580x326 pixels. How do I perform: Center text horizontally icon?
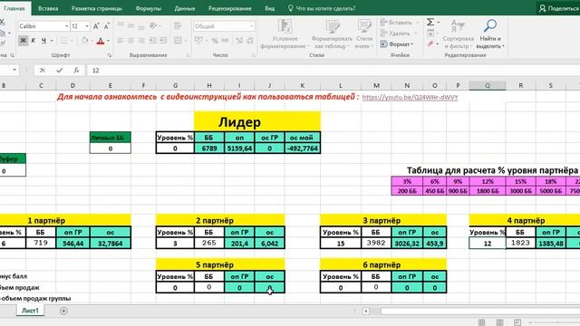pyautogui.click(x=130, y=41)
